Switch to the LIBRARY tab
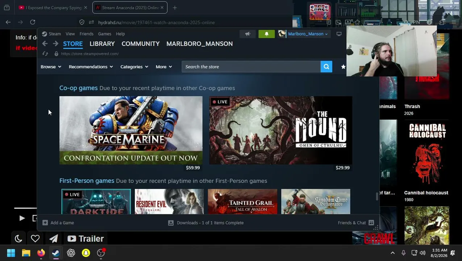Screen dimensions: 462x261 [102, 43]
